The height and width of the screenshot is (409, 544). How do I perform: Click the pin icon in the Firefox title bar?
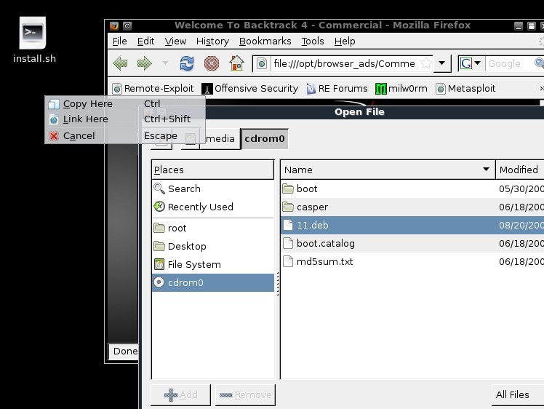click(x=127, y=25)
